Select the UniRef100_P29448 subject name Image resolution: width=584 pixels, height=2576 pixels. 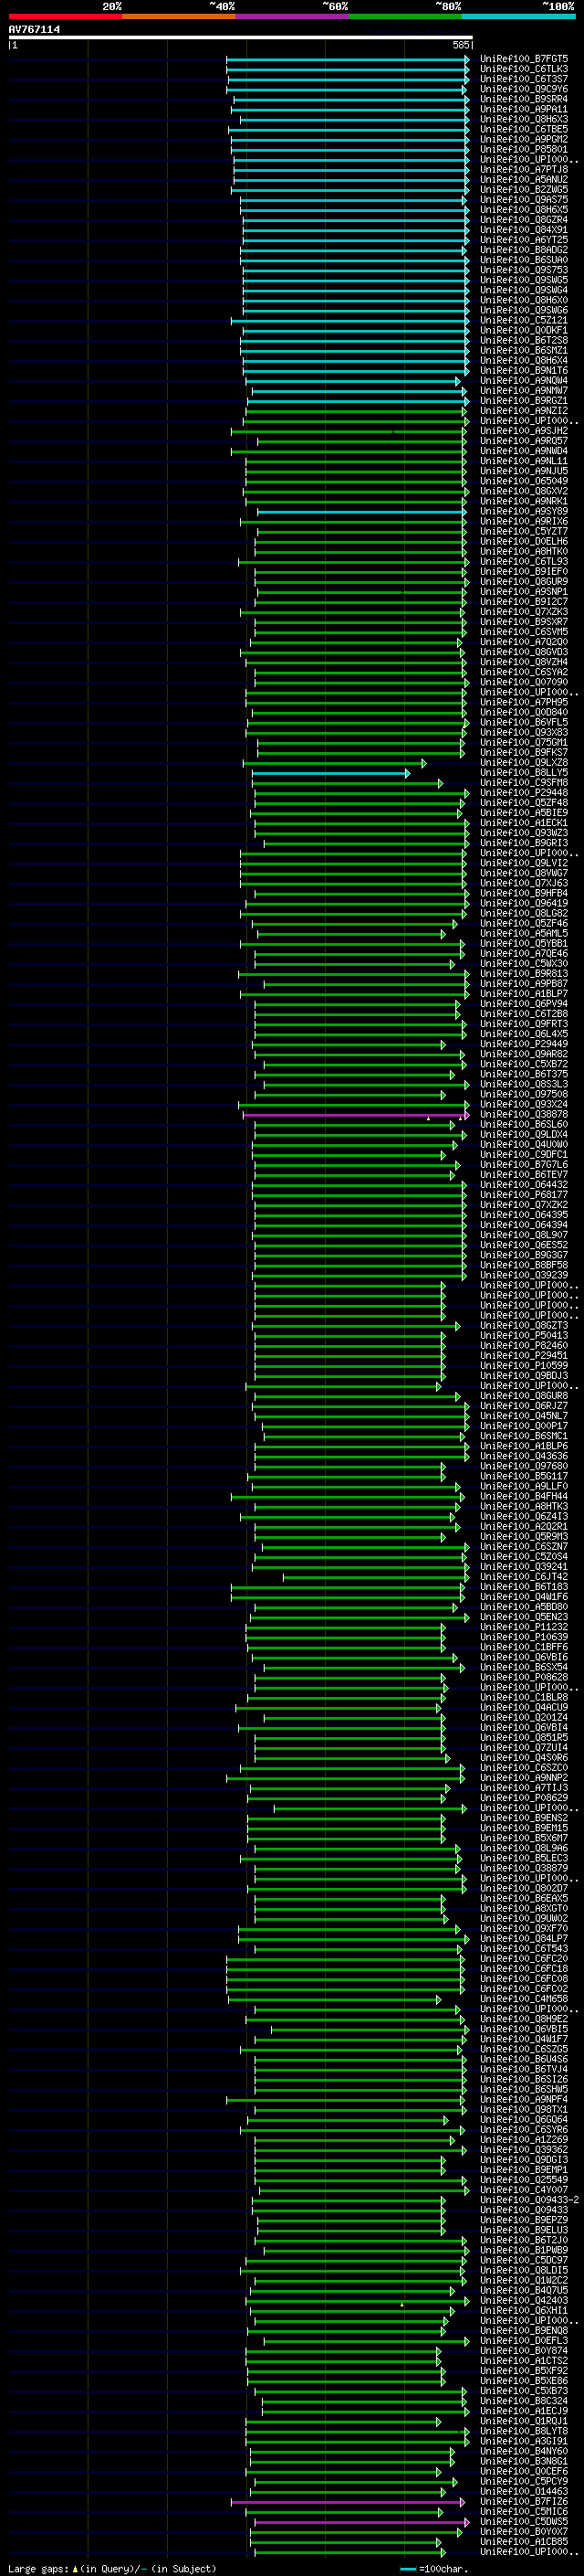524,793
